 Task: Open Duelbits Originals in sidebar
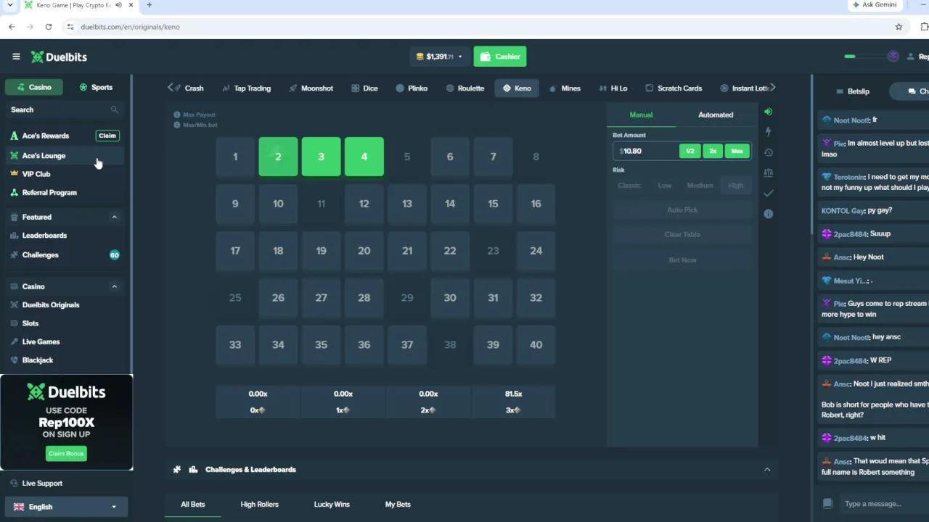coord(51,305)
